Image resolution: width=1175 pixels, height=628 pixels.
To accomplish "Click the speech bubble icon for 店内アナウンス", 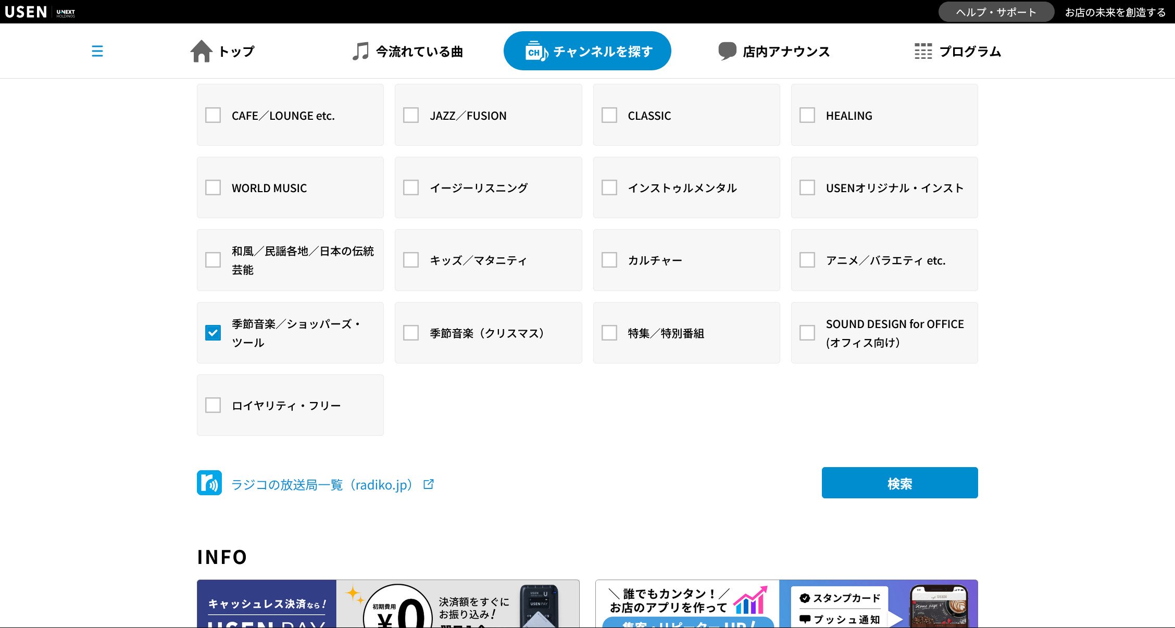I will click(727, 51).
